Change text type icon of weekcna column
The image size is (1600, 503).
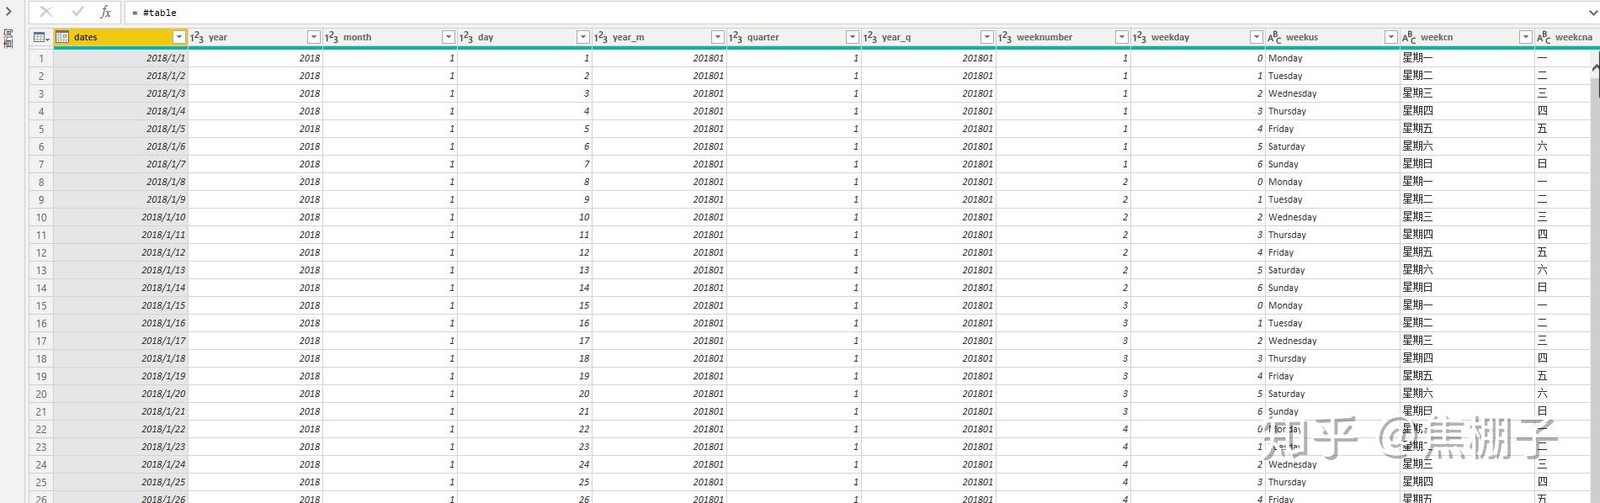tap(1544, 37)
